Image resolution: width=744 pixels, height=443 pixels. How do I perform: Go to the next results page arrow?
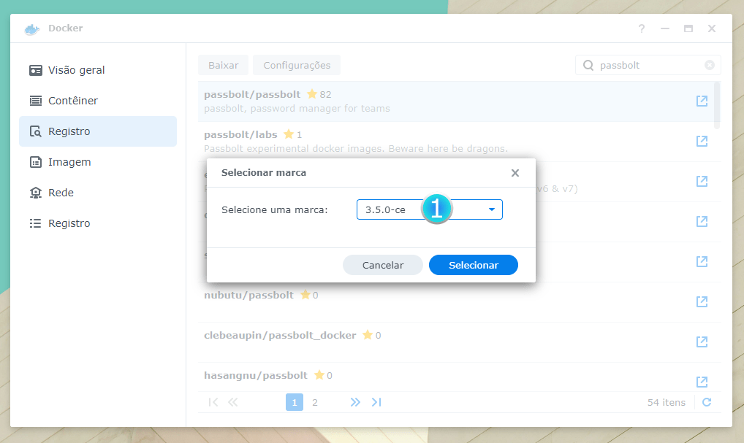[355, 402]
